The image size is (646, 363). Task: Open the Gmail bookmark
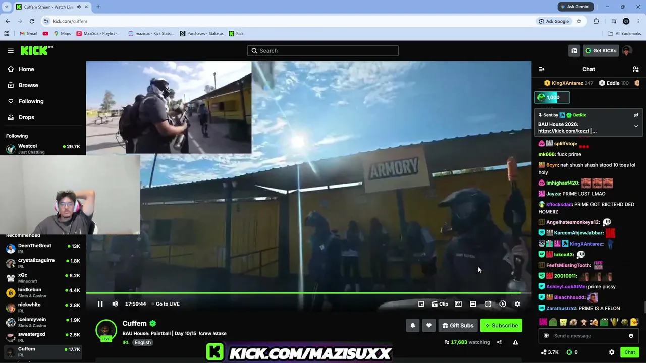coord(28,34)
